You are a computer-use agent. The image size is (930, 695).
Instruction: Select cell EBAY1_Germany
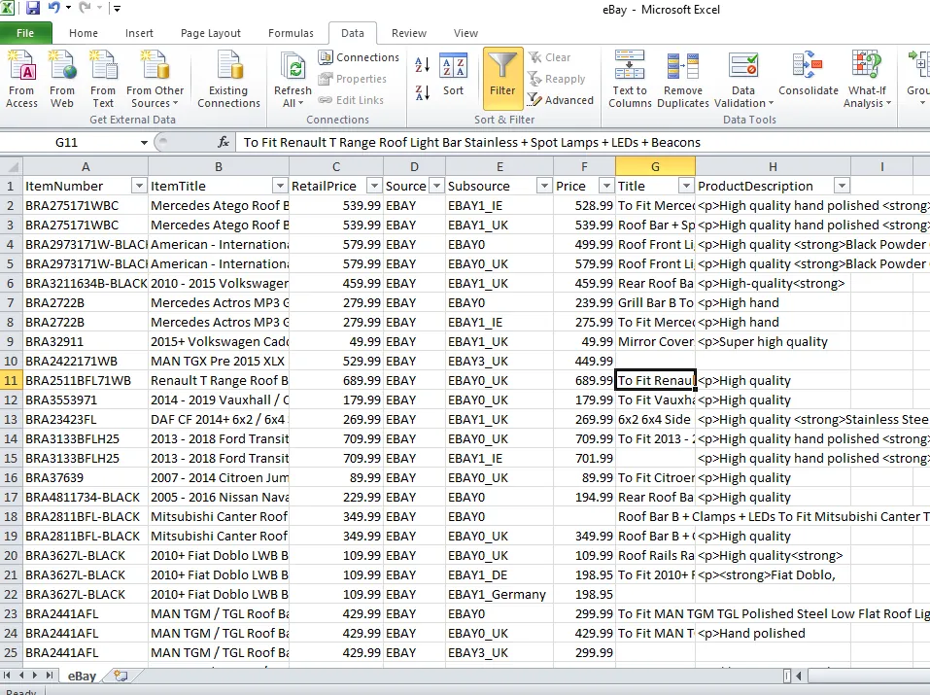pos(499,595)
